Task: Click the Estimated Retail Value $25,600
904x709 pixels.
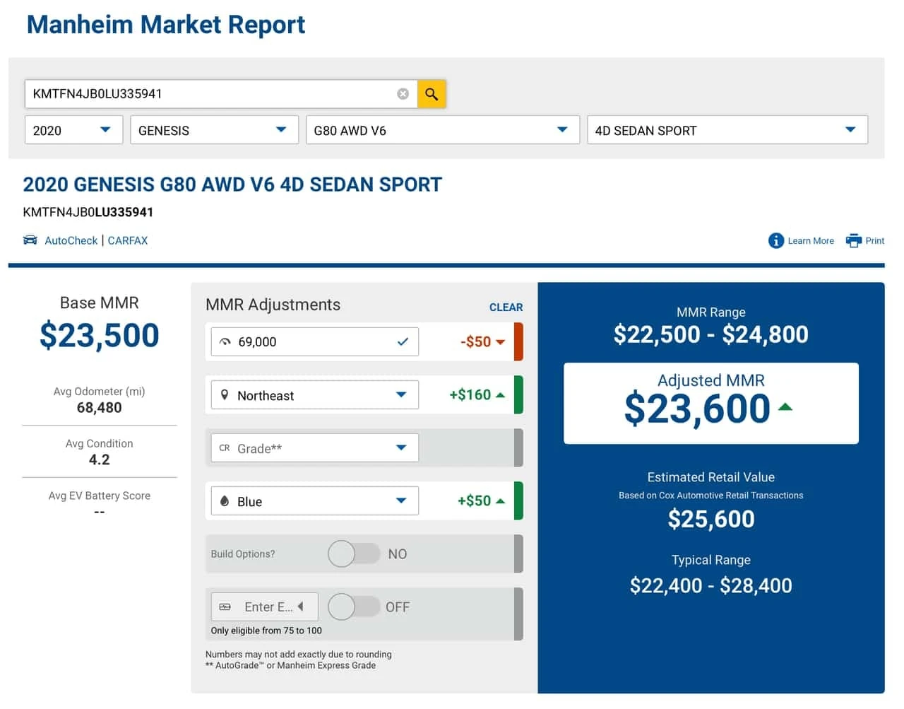Action: pos(711,520)
